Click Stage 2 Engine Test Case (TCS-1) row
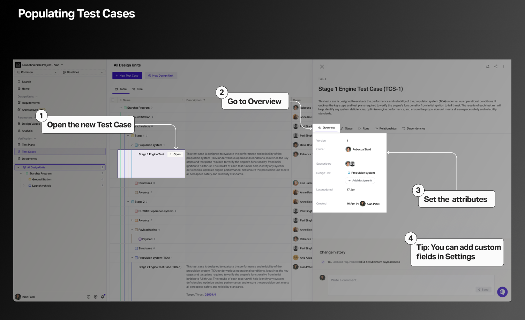Image resolution: width=525 pixels, height=320 pixels. [x=160, y=267]
